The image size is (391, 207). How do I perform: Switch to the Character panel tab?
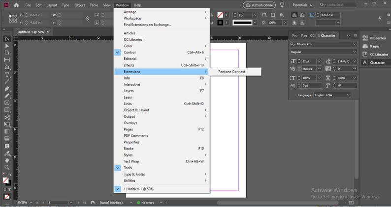click(x=328, y=35)
